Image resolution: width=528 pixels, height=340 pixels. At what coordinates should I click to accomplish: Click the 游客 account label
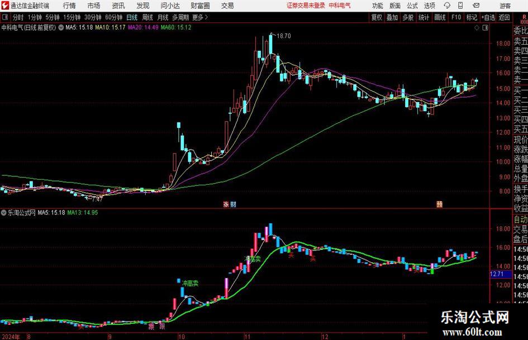coord(505,6)
